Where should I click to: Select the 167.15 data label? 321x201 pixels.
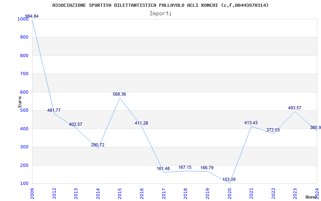(185, 167)
